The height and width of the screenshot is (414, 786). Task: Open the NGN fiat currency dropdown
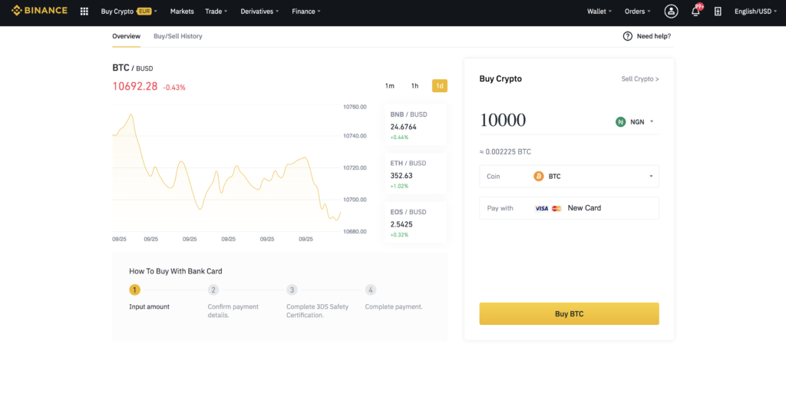635,122
